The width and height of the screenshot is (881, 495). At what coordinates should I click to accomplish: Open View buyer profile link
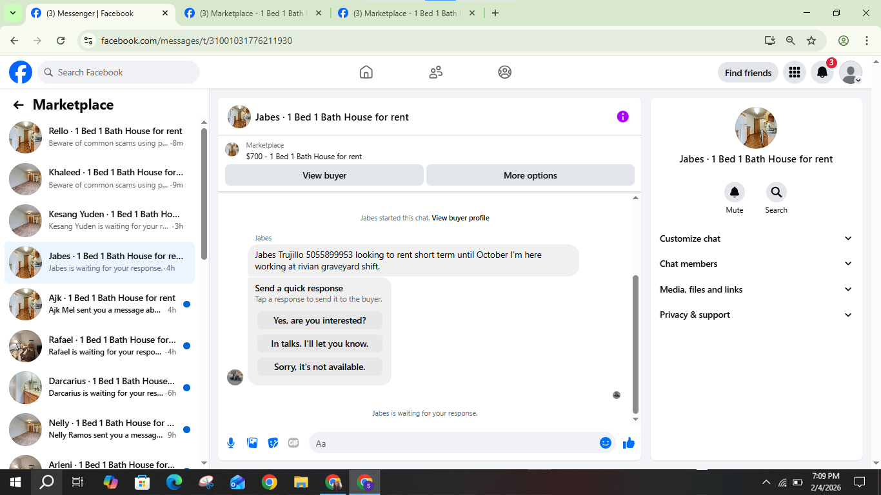(460, 218)
